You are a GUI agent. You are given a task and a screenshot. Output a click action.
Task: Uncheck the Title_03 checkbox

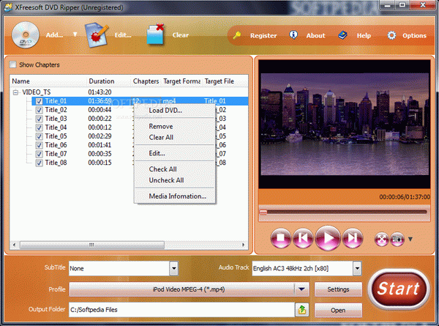(x=40, y=119)
